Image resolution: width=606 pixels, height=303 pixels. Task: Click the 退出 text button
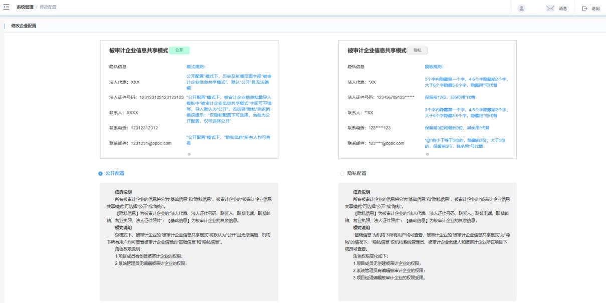(x=596, y=9)
